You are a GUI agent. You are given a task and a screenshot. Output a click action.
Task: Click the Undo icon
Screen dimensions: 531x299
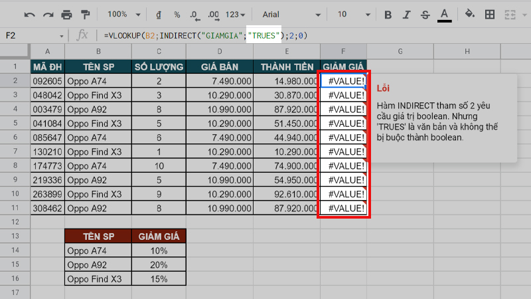29,15
